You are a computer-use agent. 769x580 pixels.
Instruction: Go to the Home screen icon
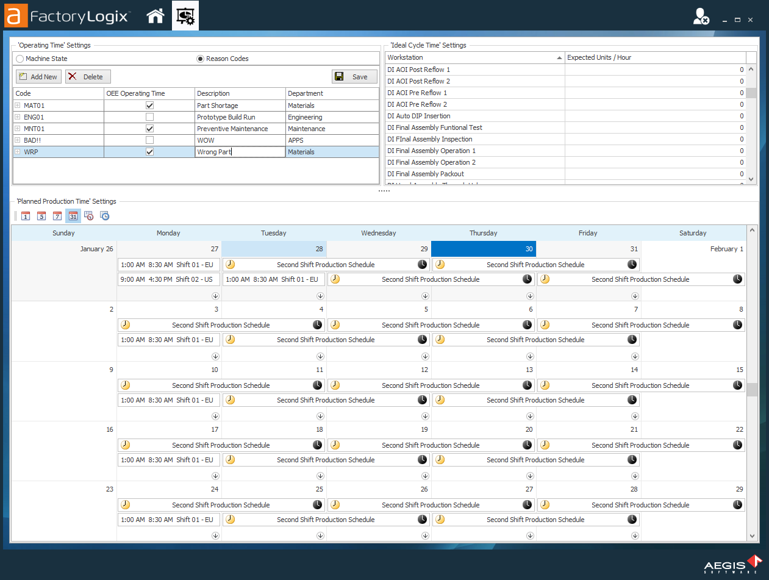click(156, 16)
